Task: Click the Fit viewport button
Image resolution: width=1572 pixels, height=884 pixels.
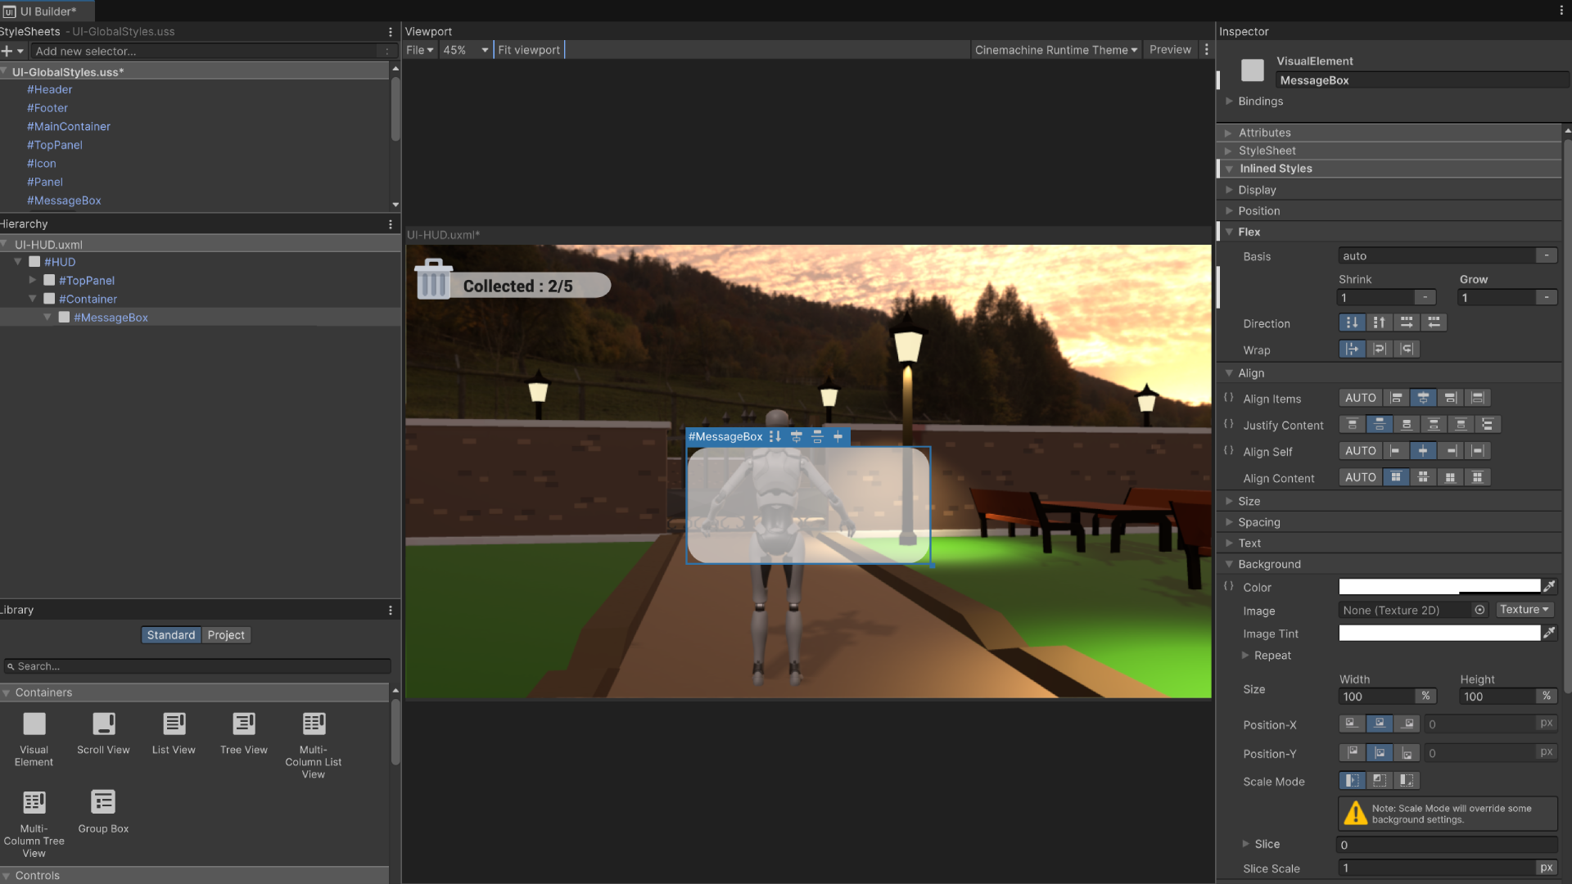Action: (529, 50)
